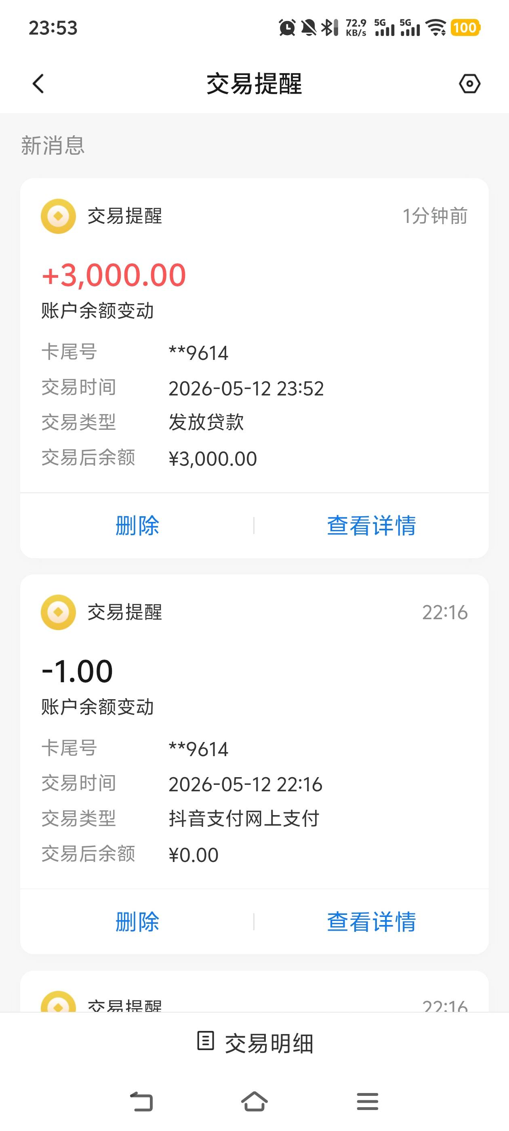Tap the battery indicator showing 100
Image resolution: width=509 pixels, height=1131 pixels.
[465, 27]
